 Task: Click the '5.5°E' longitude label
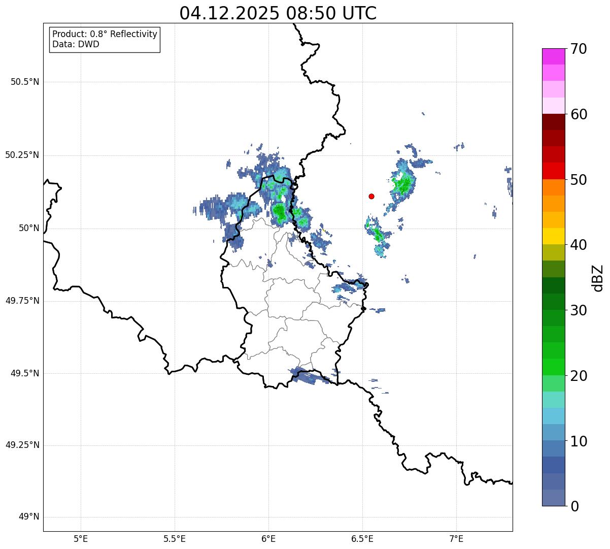tap(175, 538)
